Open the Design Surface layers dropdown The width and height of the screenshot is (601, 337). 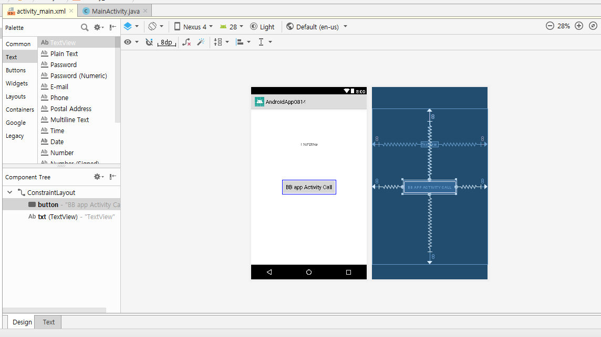pyautogui.click(x=131, y=26)
